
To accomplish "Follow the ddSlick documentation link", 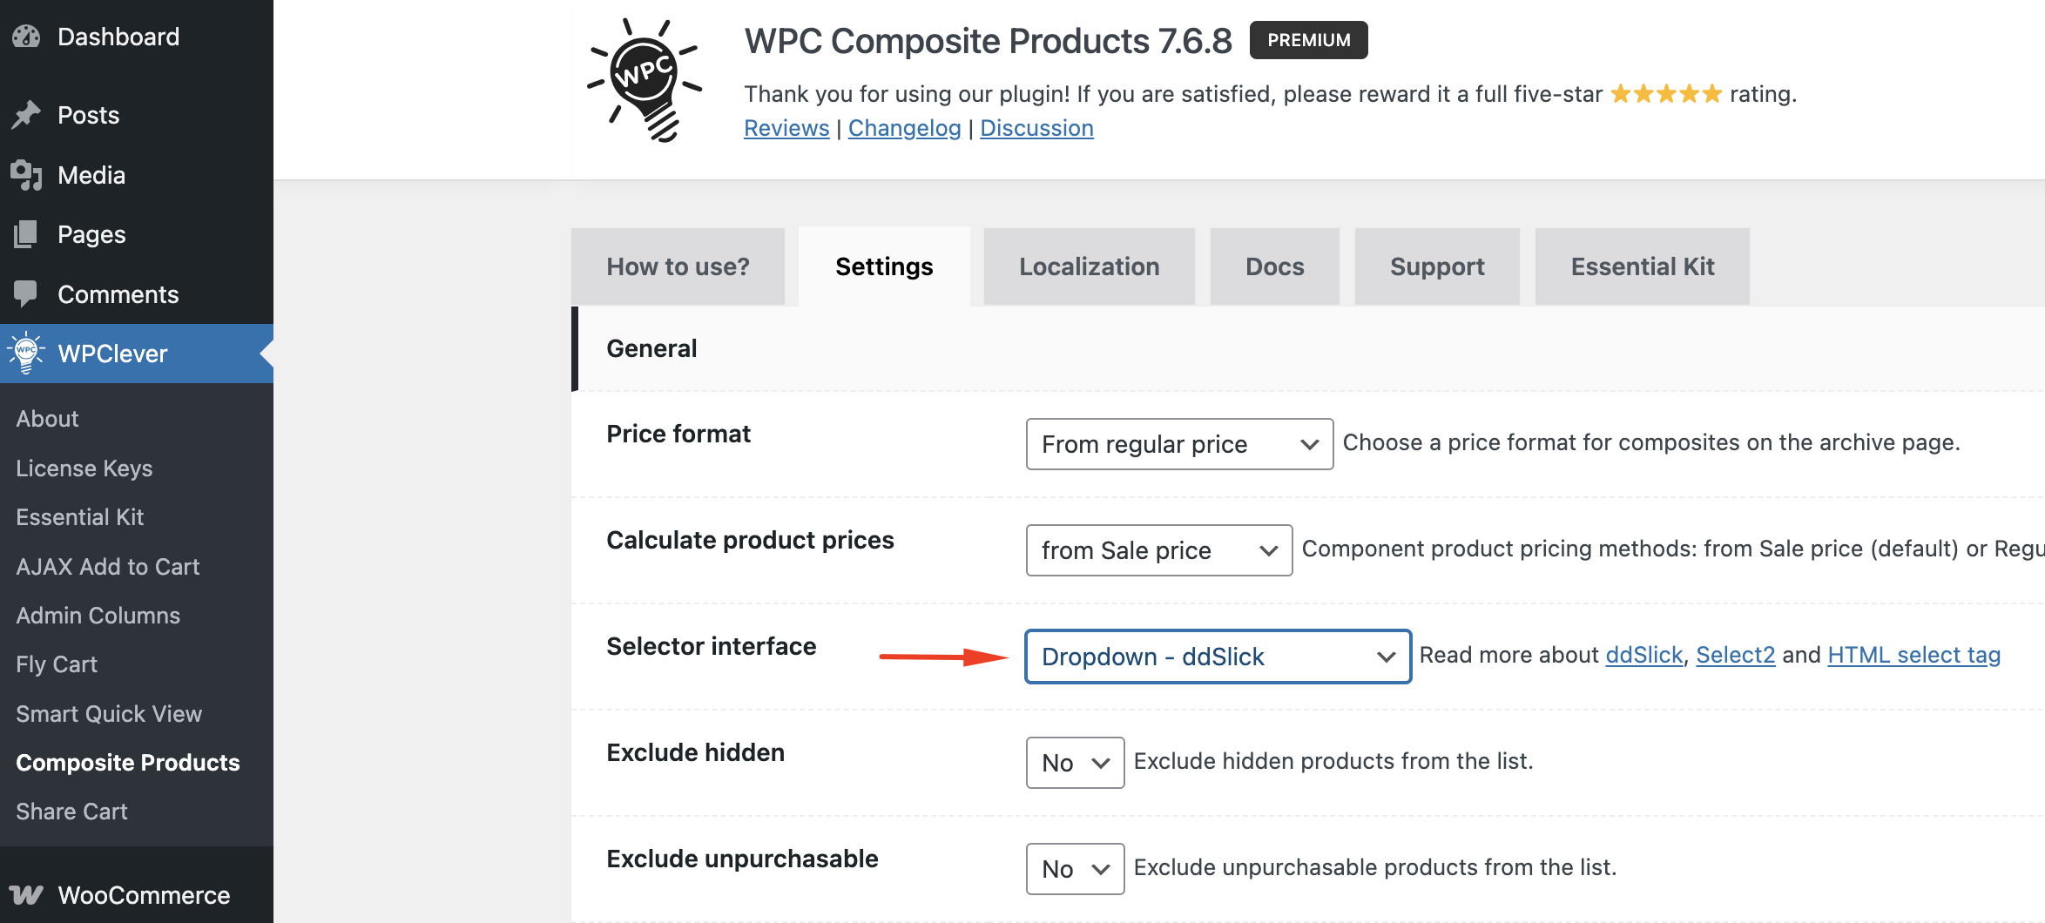I will (x=1643, y=655).
